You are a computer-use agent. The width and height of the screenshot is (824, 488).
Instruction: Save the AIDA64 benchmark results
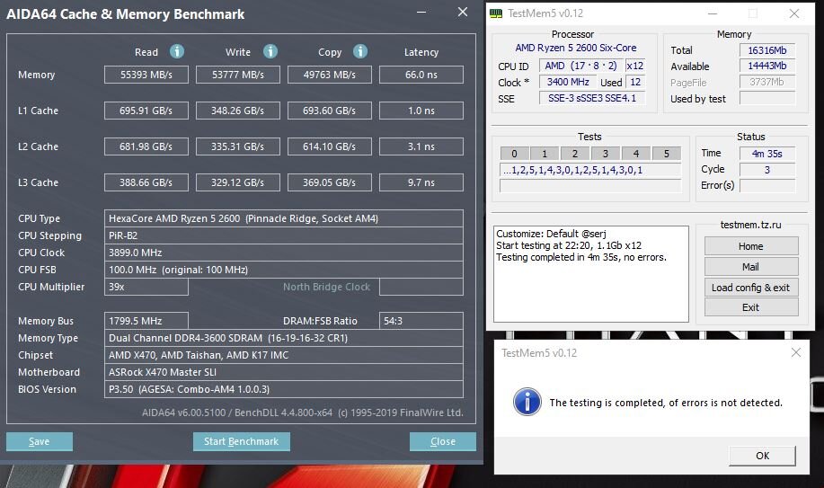pyautogui.click(x=40, y=442)
